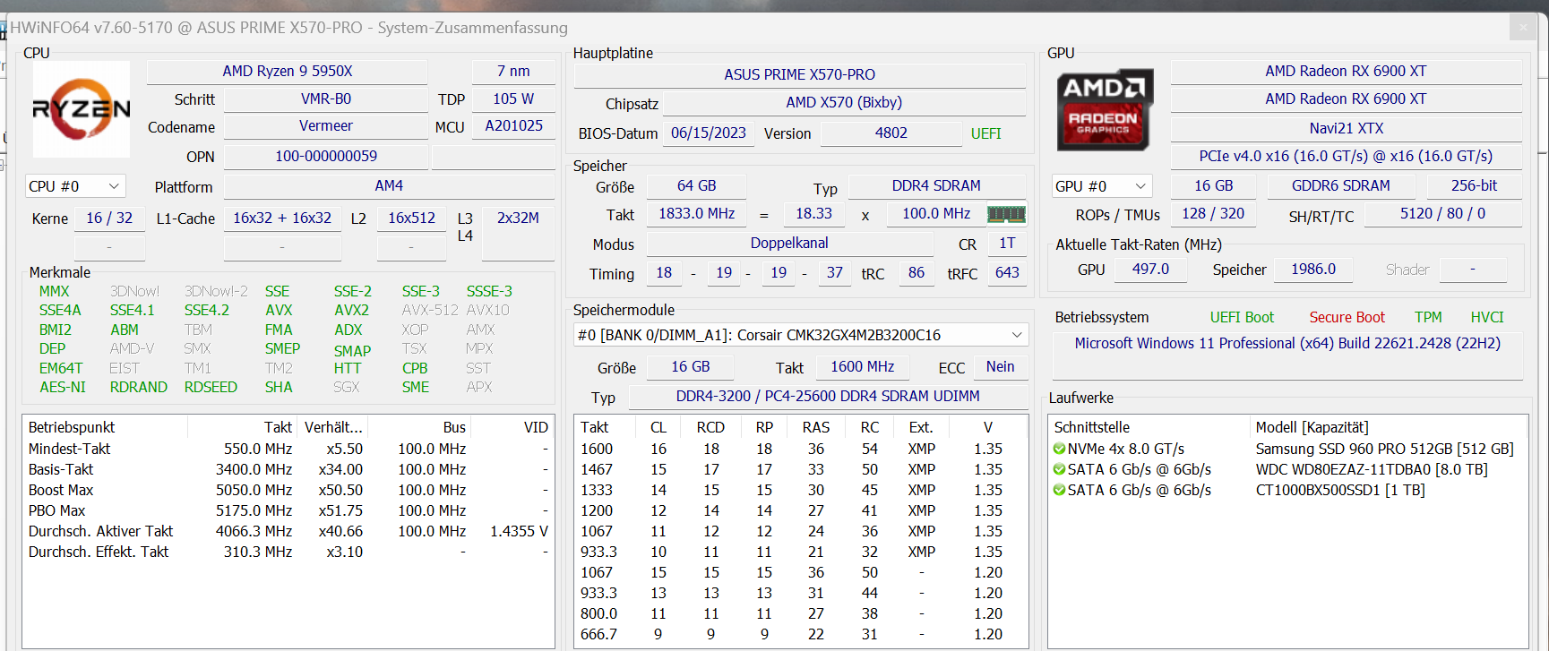Viewport: 1549px width, 651px height.
Task: Click the OPN 100-000000059 field
Action: [x=325, y=157]
